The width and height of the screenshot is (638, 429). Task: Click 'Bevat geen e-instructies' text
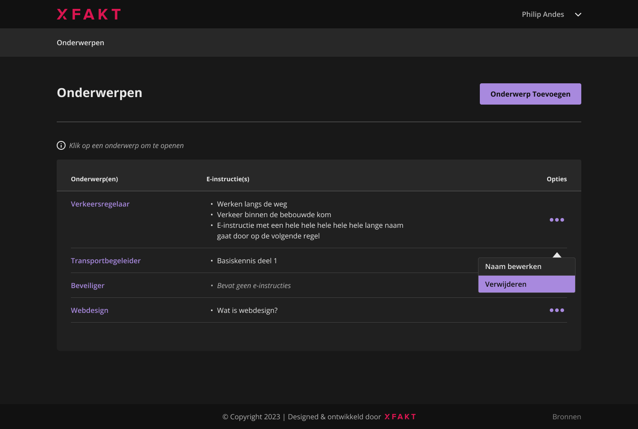pos(254,285)
